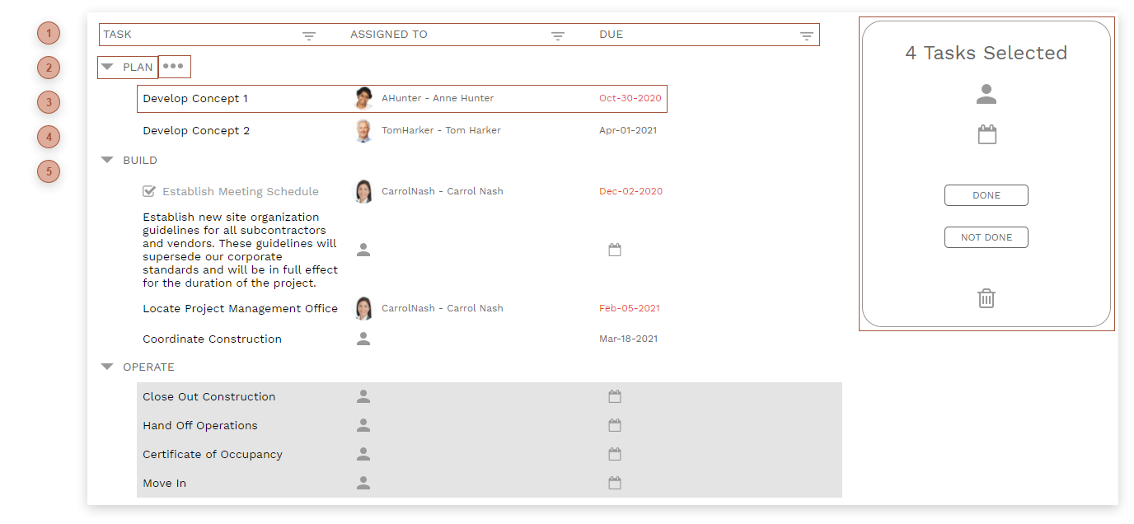
Task: Open the filter for the ASSIGNED TO column
Action: pos(558,35)
